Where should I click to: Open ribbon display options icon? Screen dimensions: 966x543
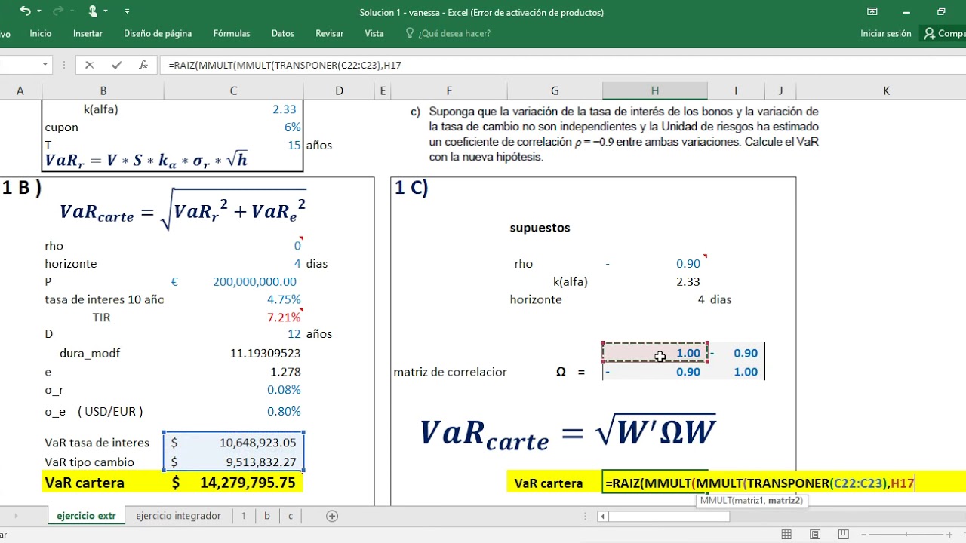[872, 11]
